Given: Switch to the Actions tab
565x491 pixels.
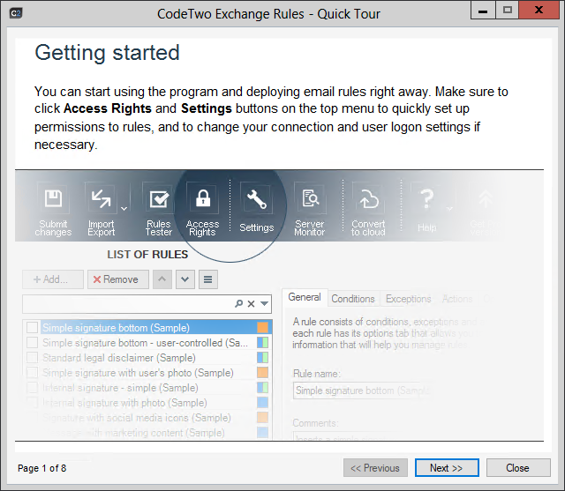Looking at the screenshot, I should click(x=457, y=299).
